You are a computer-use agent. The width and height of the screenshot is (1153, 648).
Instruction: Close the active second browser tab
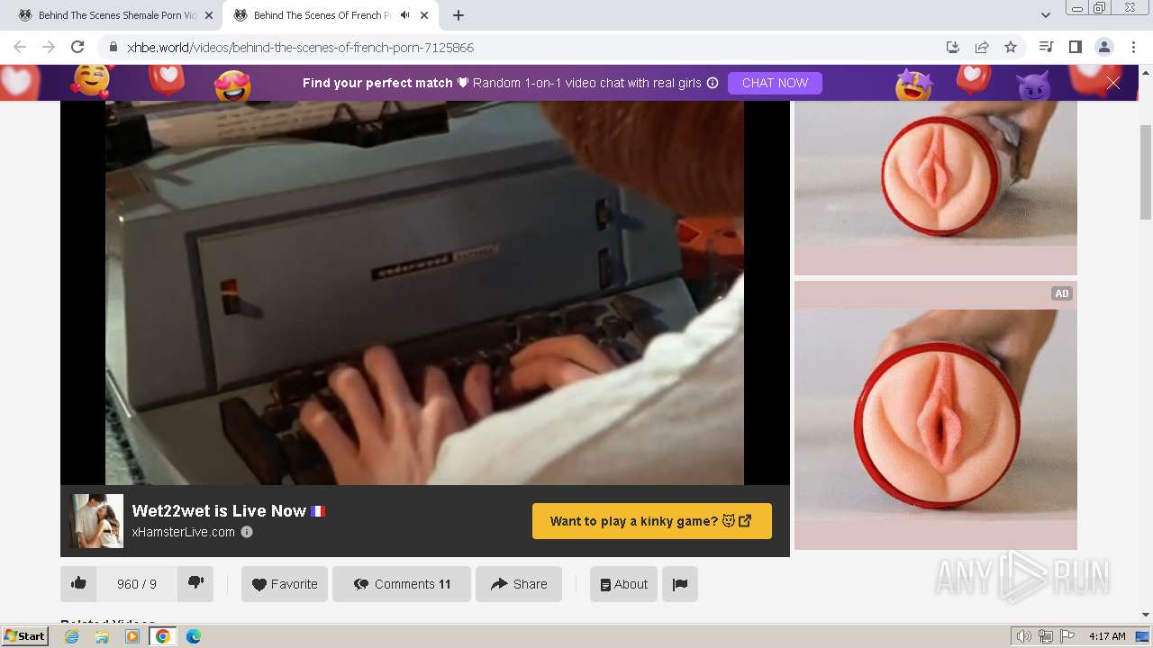click(424, 15)
